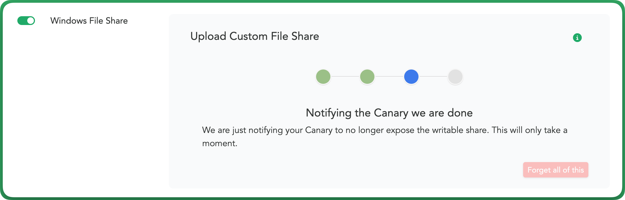This screenshot has height=200, width=625.
Task: Click the word Upload in card title
Action: (x=208, y=36)
